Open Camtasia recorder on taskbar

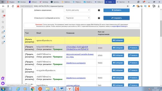(77, 89)
